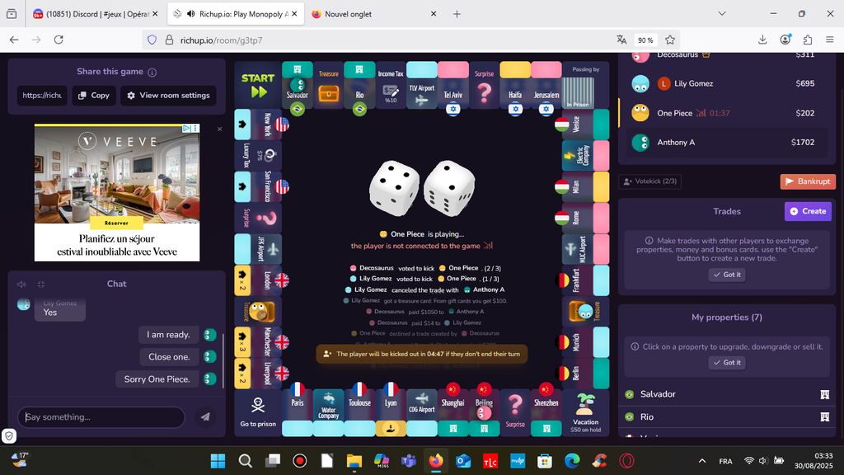This screenshot has height=475, width=844.
Task: Click the Go to prison corner tile
Action: pos(258,412)
